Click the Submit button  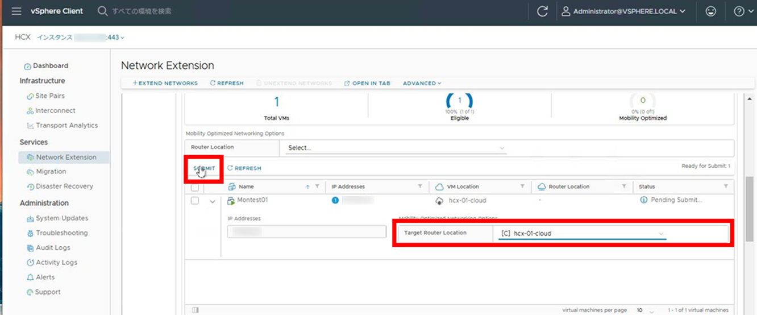click(x=204, y=168)
